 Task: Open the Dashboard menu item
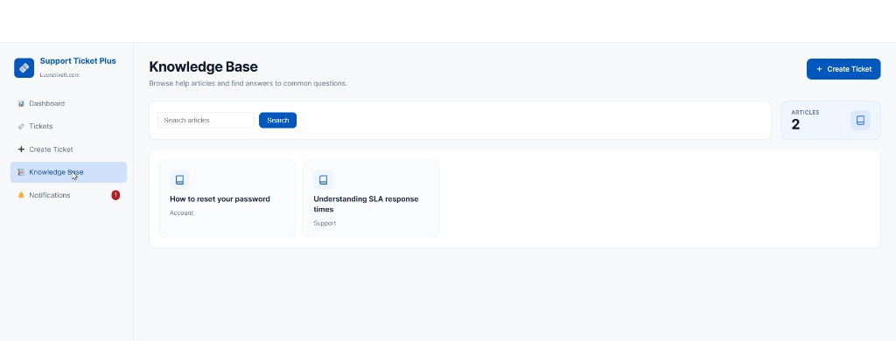[68, 103]
